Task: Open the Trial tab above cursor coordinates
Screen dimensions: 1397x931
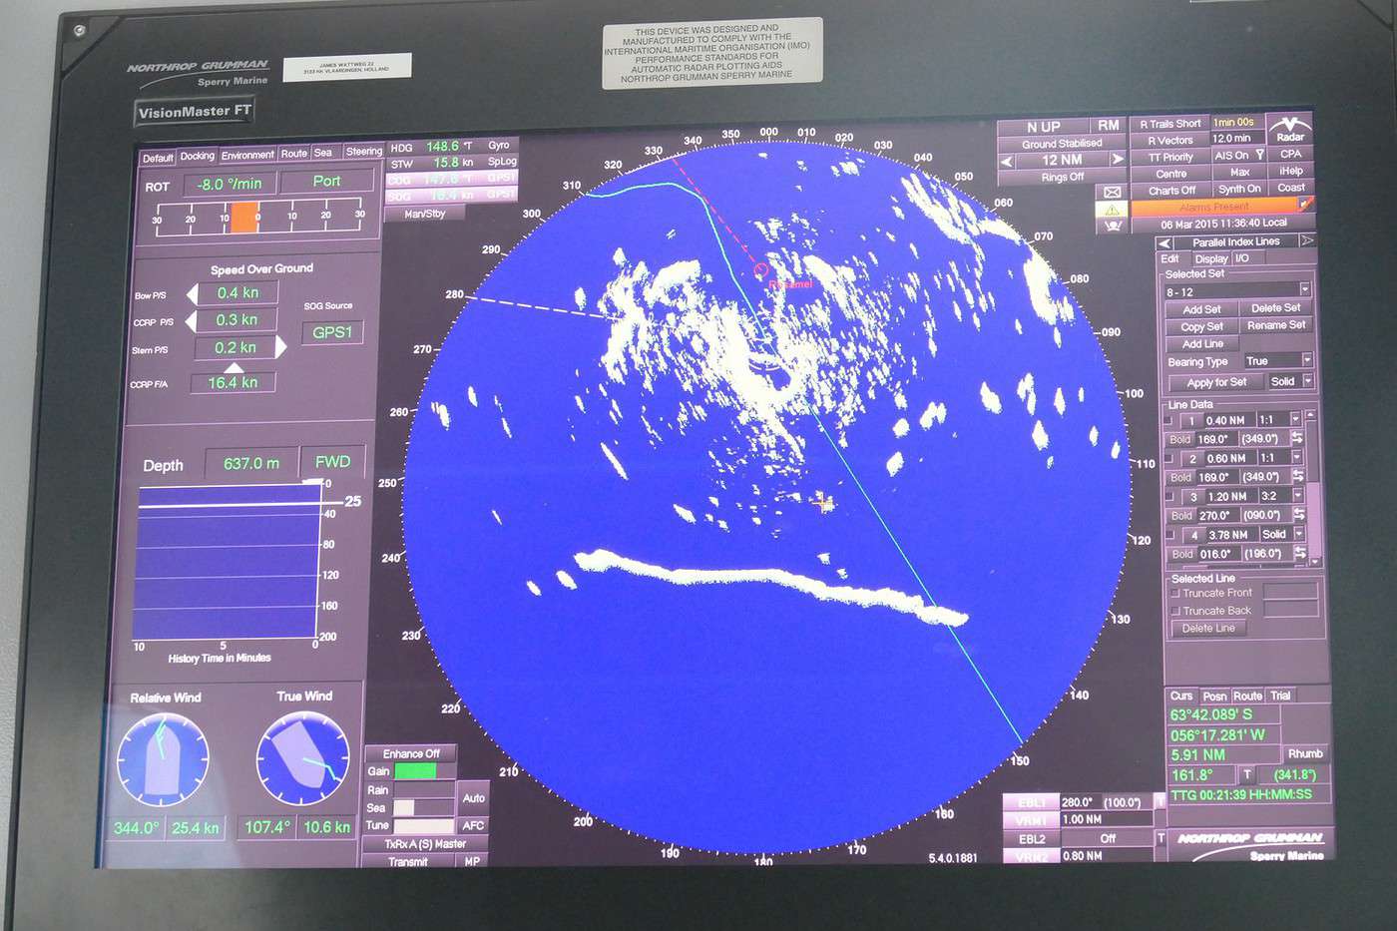Action: (1281, 696)
